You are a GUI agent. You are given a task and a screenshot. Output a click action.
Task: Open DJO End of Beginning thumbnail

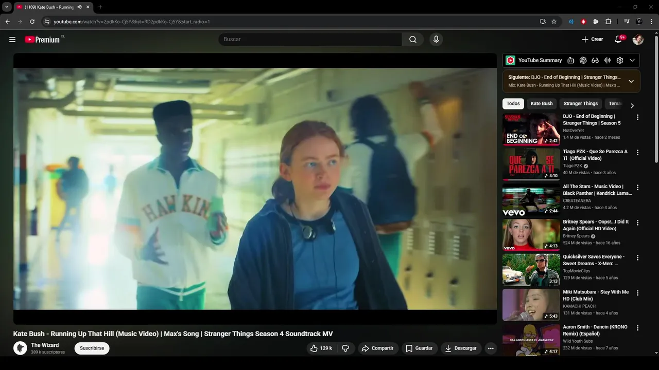pos(531,129)
